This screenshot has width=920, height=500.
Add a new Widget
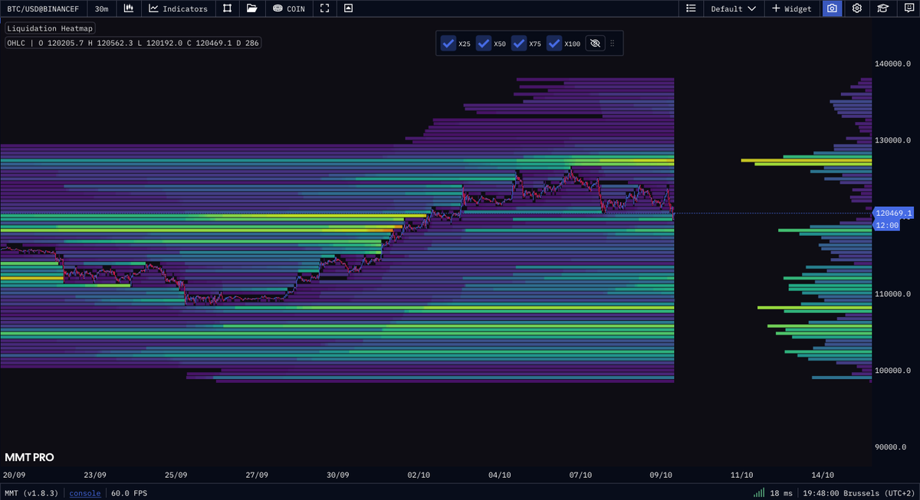[x=791, y=8]
